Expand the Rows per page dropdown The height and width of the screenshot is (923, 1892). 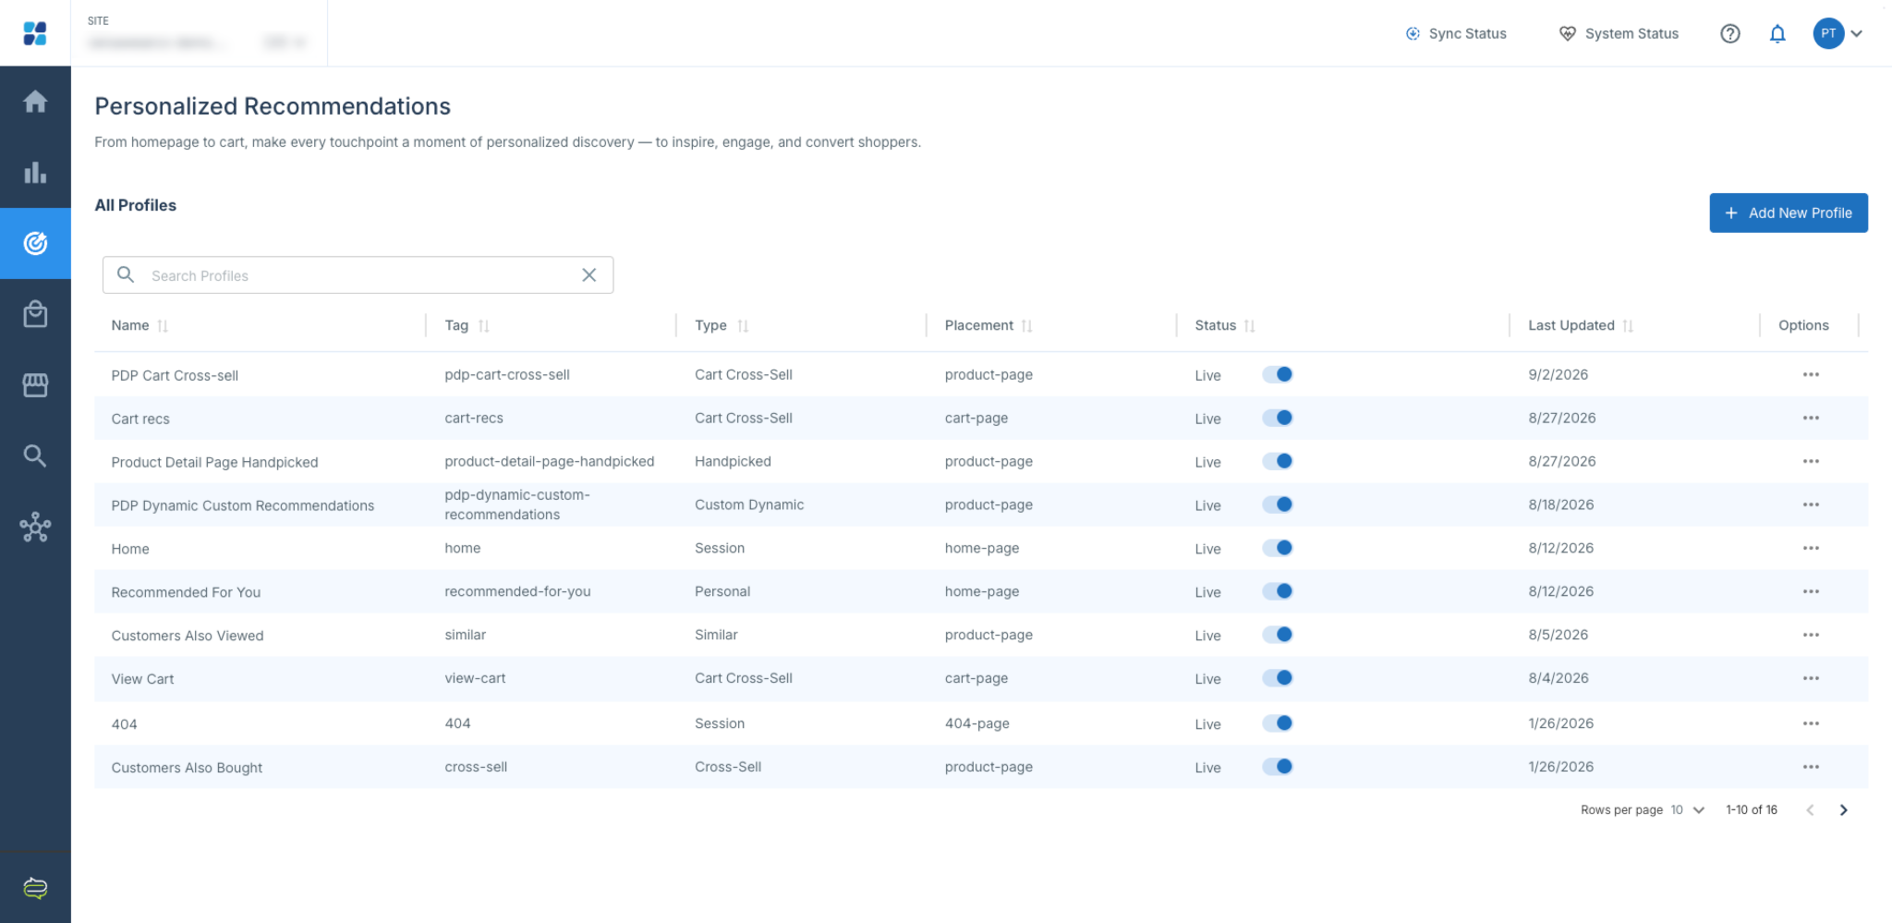coord(1688,810)
